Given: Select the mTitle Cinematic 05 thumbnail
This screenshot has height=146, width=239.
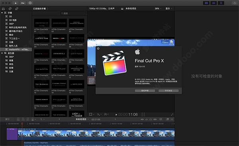Looking at the screenshot, I should pyautogui.click(x=59, y=38).
